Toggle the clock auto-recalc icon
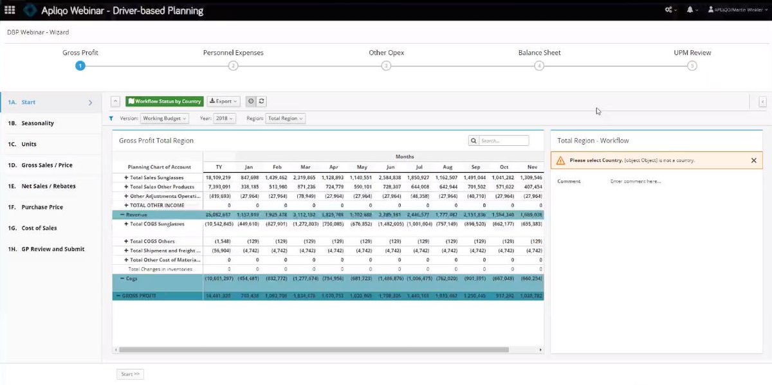This screenshot has width=772, height=385. [x=251, y=101]
